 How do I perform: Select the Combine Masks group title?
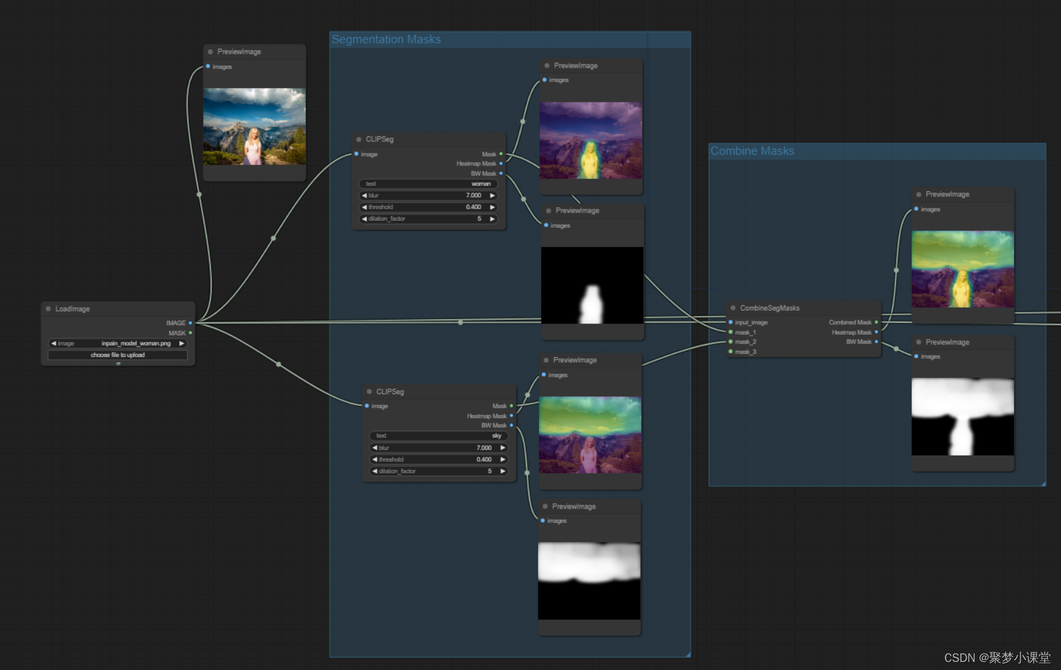752,151
